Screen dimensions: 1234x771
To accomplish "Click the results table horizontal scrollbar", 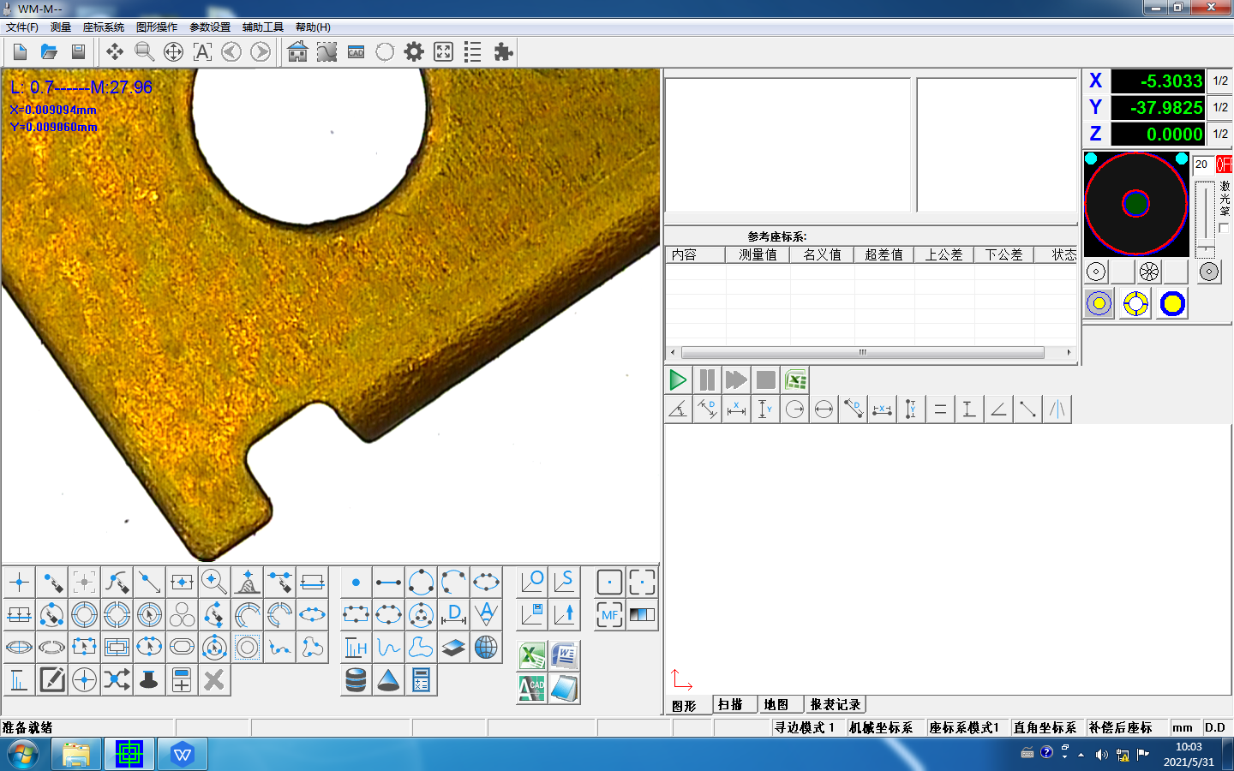I will pos(862,352).
